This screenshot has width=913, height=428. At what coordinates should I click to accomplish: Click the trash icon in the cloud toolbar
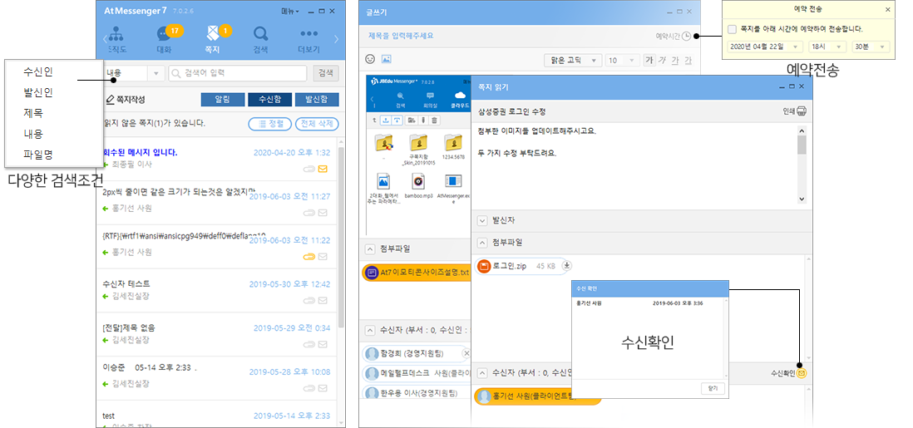coord(434,120)
